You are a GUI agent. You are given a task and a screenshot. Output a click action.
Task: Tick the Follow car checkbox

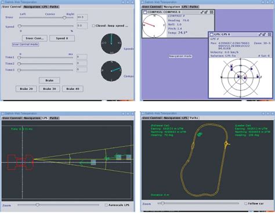point(245,204)
